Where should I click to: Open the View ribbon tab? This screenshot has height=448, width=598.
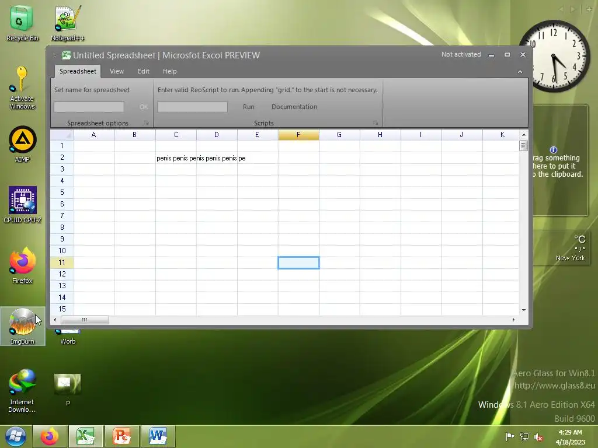click(x=117, y=71)
